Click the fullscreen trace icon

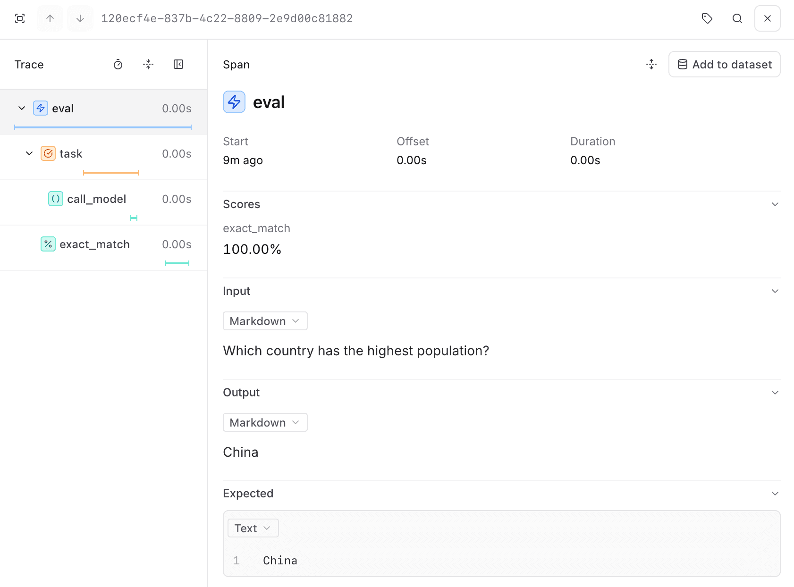click(20, 18)
